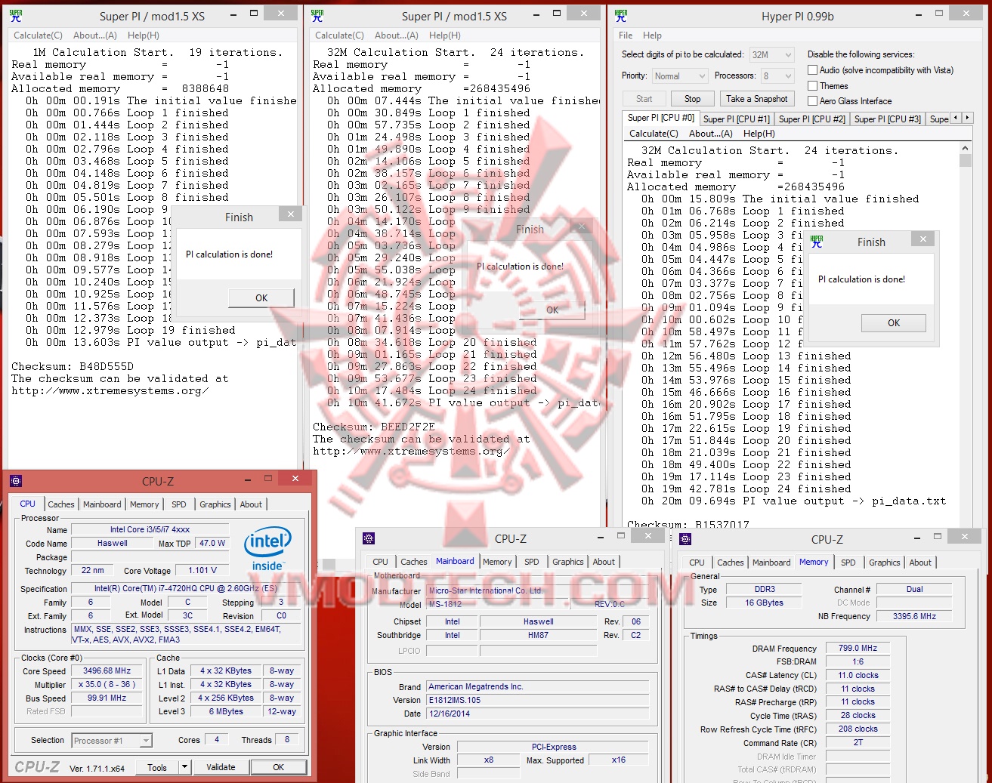Click the DRAM Frequency value 799.0 MHz
The width and height of the screenshot is (992, 783).
click(858, 648)
